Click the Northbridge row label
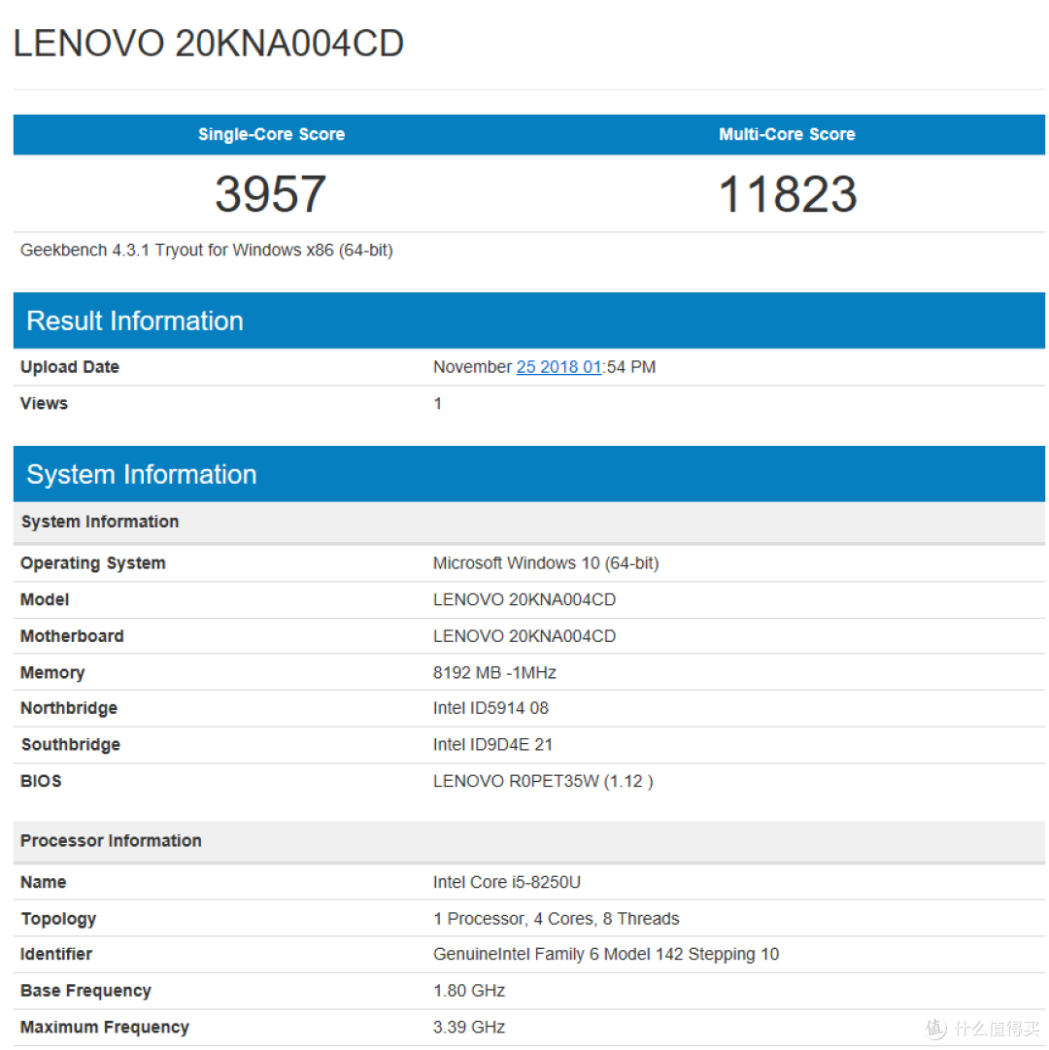 click(x=69, y=708)
